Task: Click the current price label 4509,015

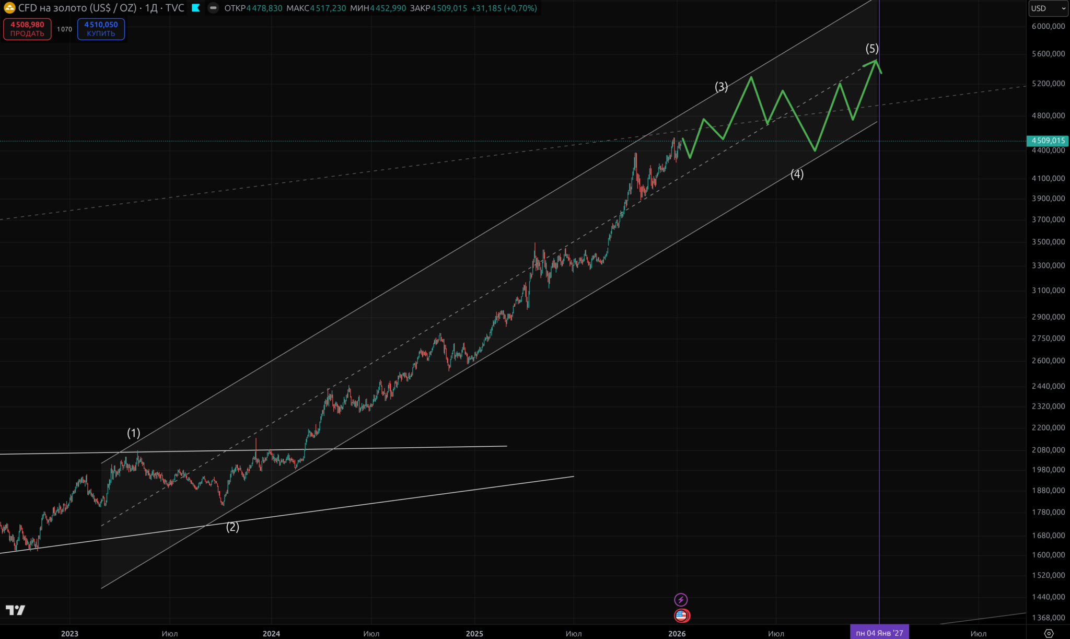Action: pyautogui.click(x=1048, y=141)
